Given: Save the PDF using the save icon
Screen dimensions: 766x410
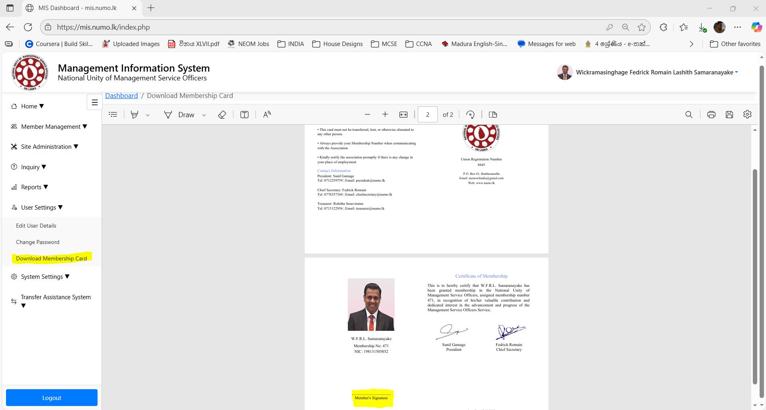Looking at the screenshot, I should 729,115.
